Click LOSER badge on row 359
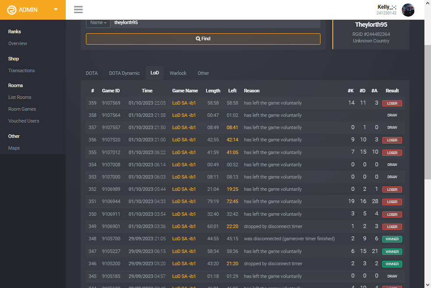This screenshot has width=431, height=288. (x=392, y=103)
